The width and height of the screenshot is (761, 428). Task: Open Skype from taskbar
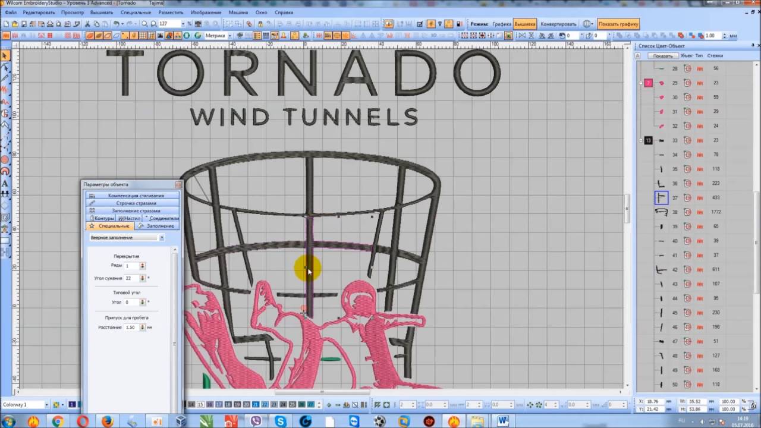[x=281, y=421]
